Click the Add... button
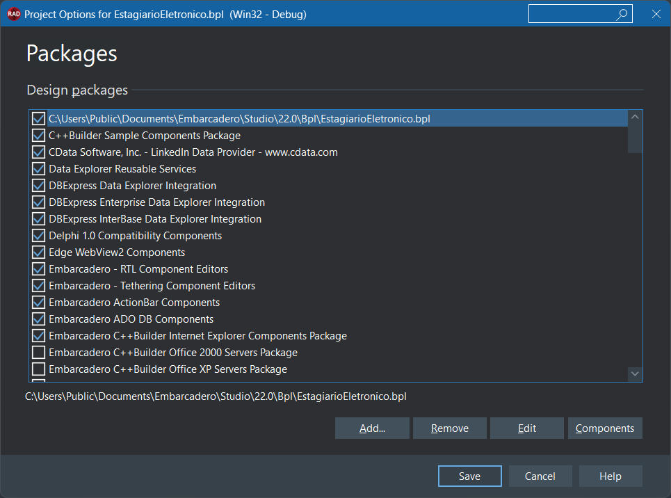This screenshot has height=498, width=671. pyautogui.click(x=372, y=428)
